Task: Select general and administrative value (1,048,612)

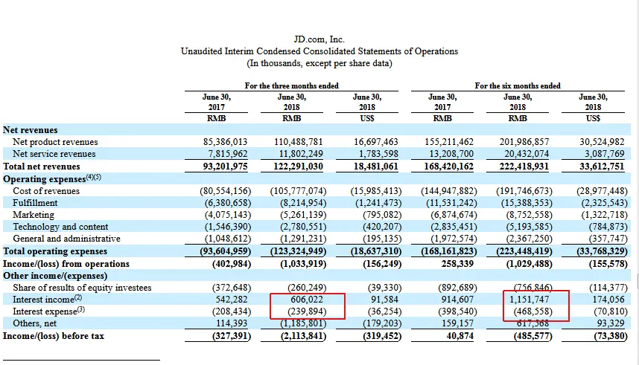Action: click(x=228, y=239)
